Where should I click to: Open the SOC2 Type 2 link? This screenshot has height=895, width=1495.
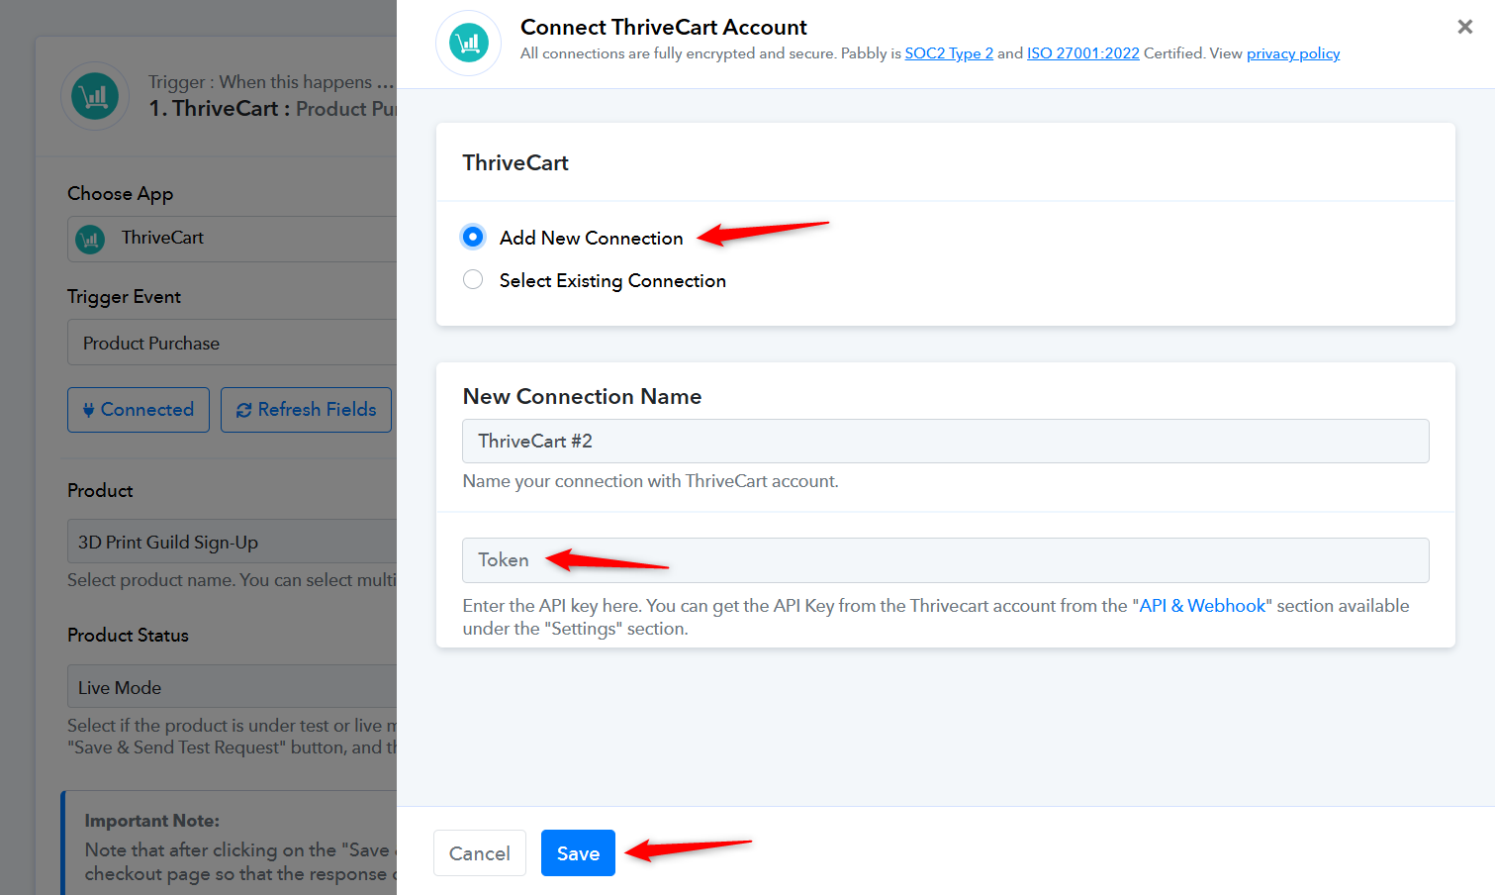pyautogui.click(x=948, y=53)
